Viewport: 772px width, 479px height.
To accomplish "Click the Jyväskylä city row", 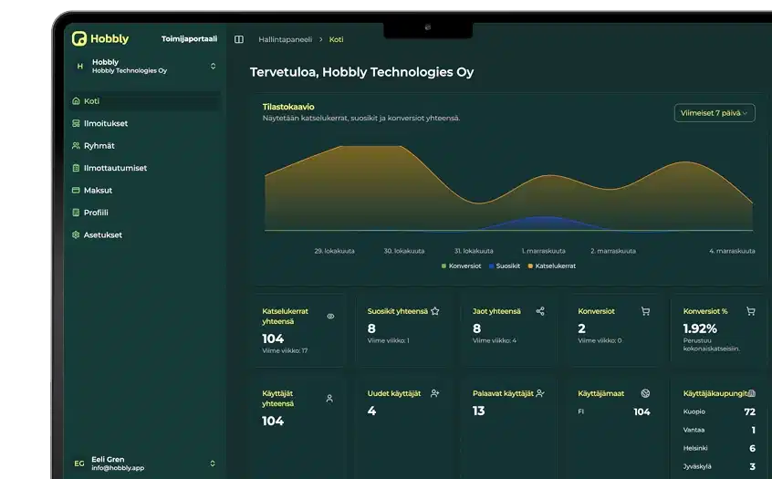I will 719,466.
